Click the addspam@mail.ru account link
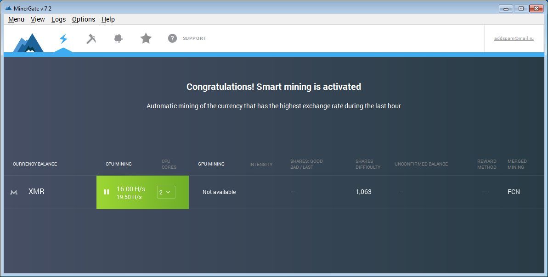The height and width of the screenshot is (277, 548). pyautogui.click(x=514, y=39)
